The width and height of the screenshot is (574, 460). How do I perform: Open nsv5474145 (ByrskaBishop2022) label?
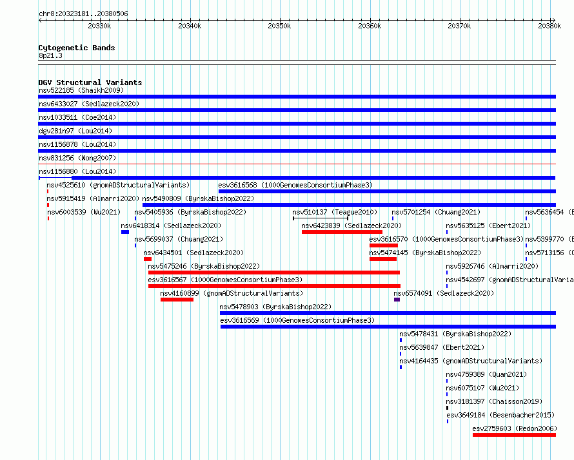click(x=425, y=253)
